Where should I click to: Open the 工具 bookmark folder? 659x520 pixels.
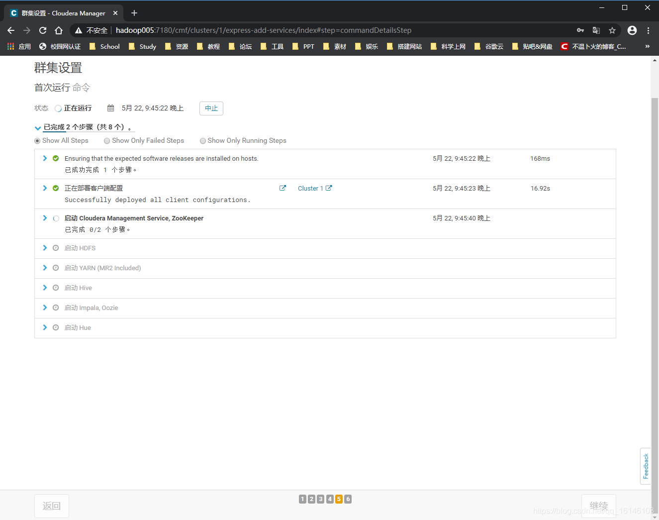click(x=272, y=46)
